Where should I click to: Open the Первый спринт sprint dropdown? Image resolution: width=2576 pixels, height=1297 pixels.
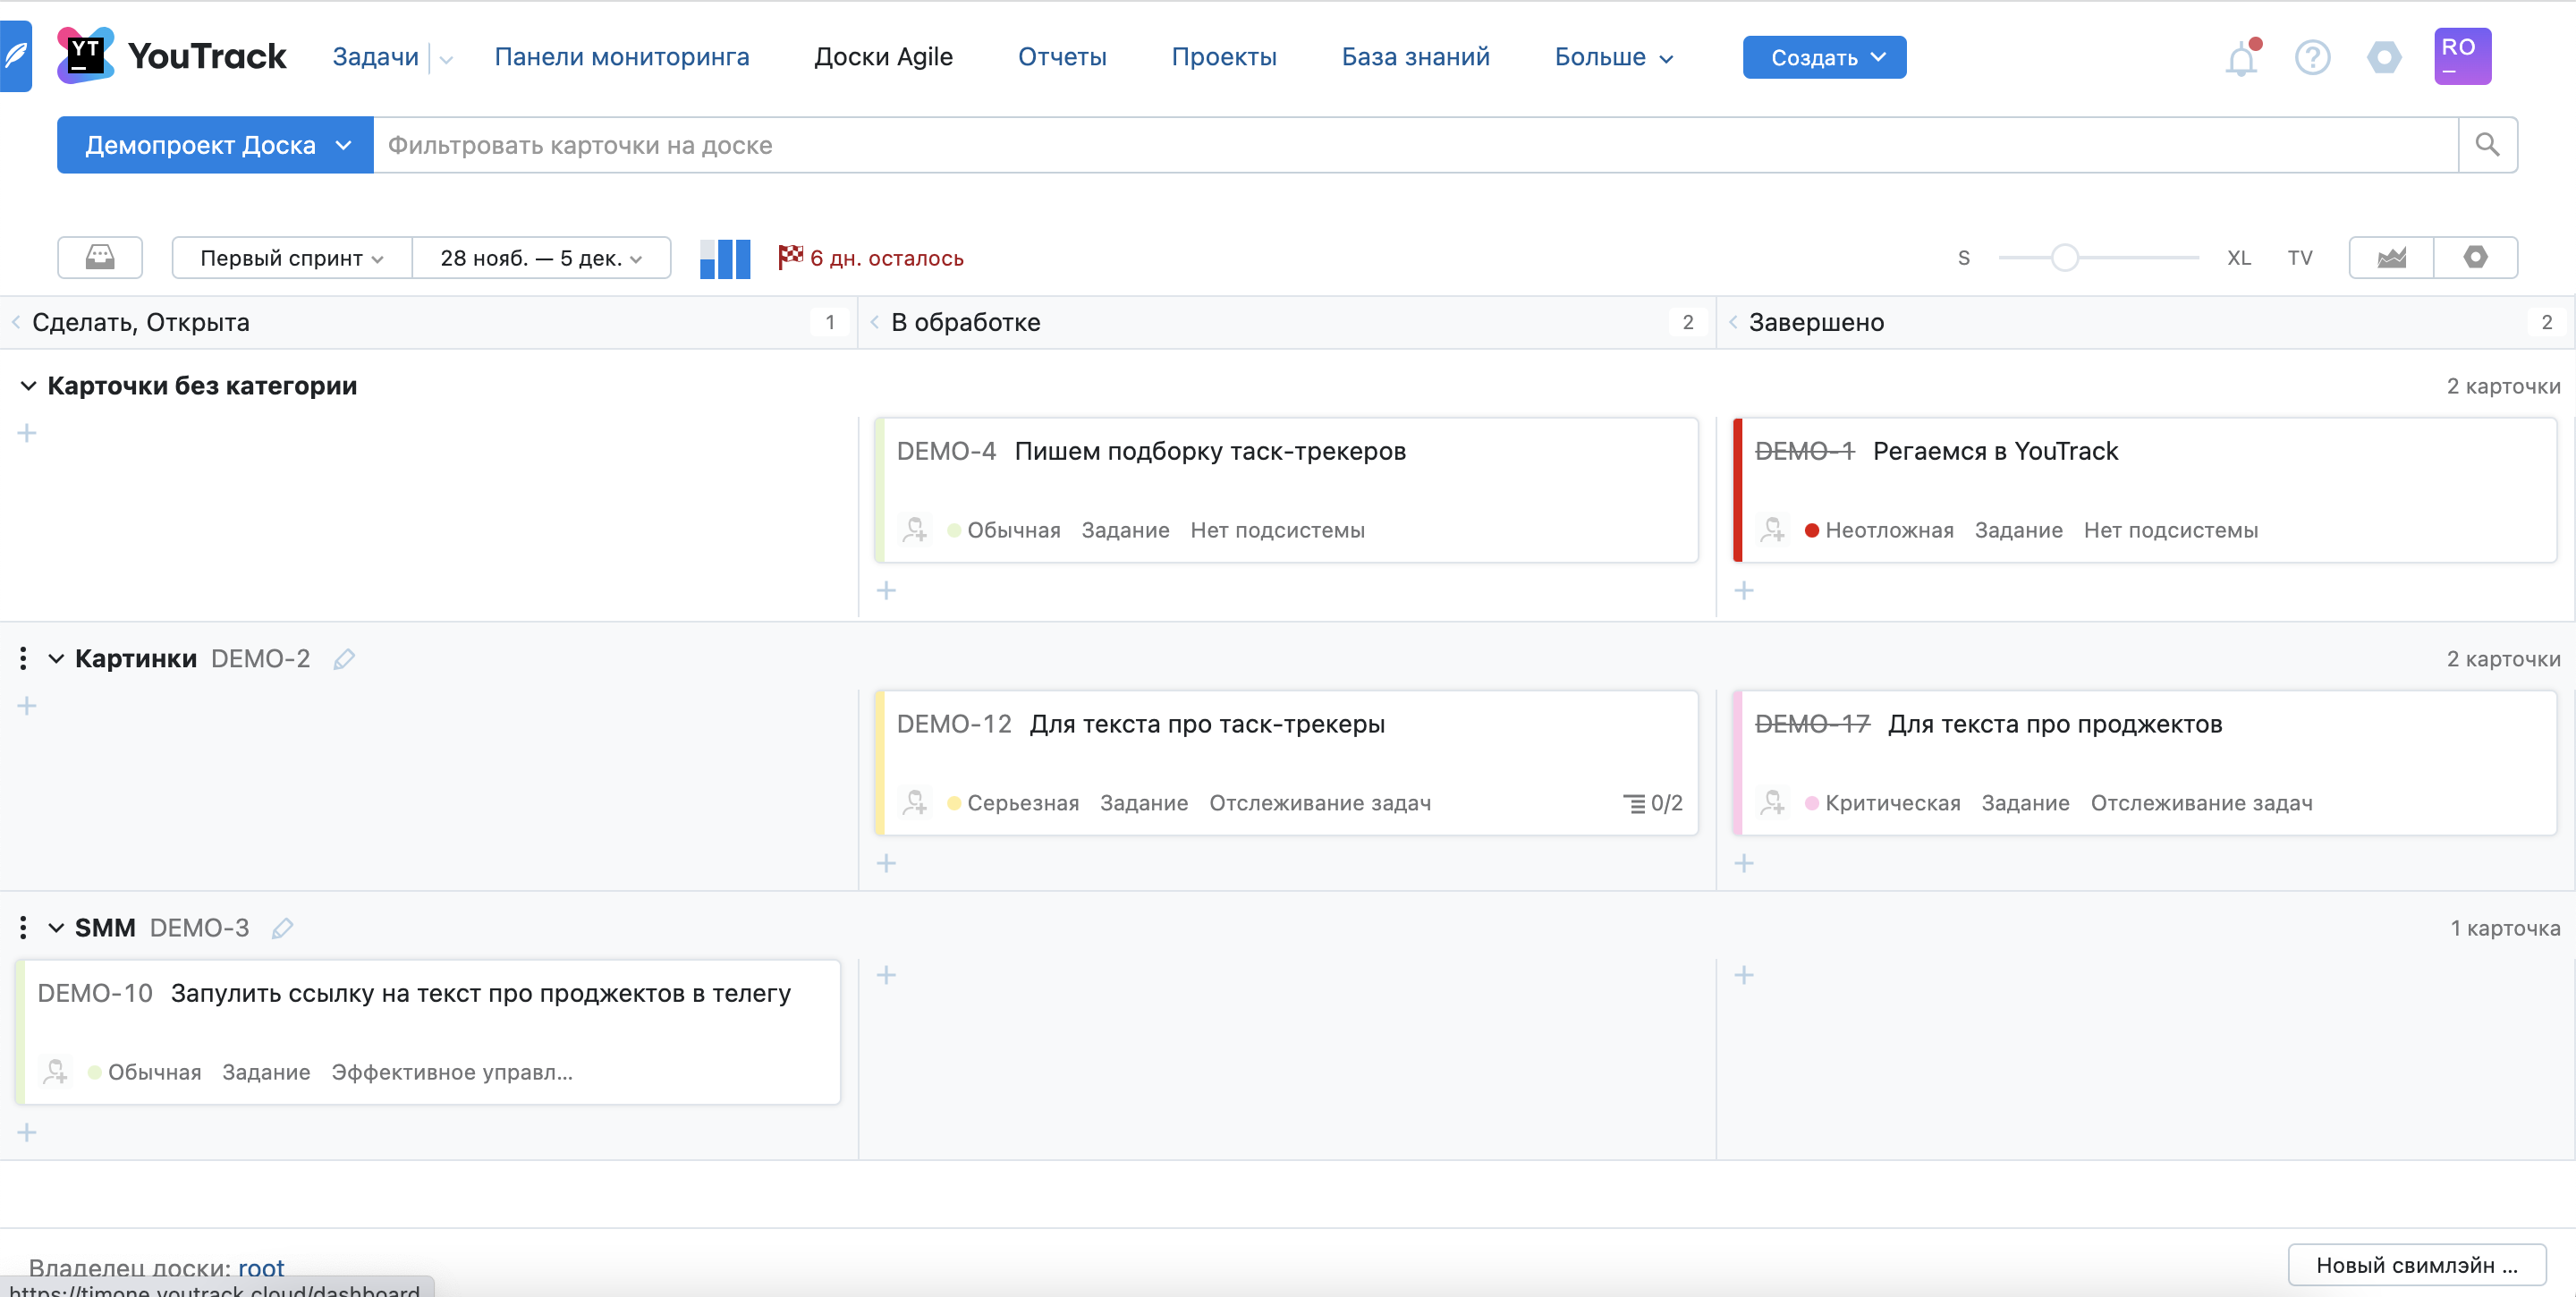(x=290, y=257)
